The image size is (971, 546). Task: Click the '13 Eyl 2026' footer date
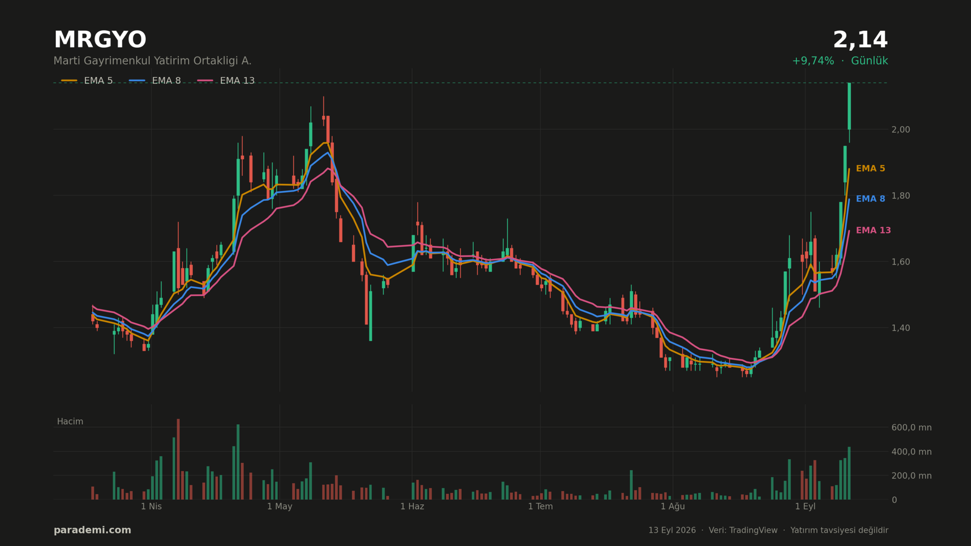pos(672,530)
